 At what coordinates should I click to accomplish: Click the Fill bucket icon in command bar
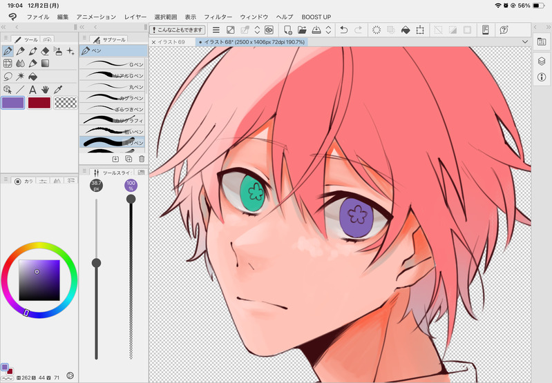[406, 30]
